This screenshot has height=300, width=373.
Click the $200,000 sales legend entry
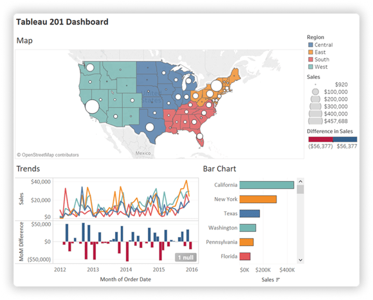point(329,99)
